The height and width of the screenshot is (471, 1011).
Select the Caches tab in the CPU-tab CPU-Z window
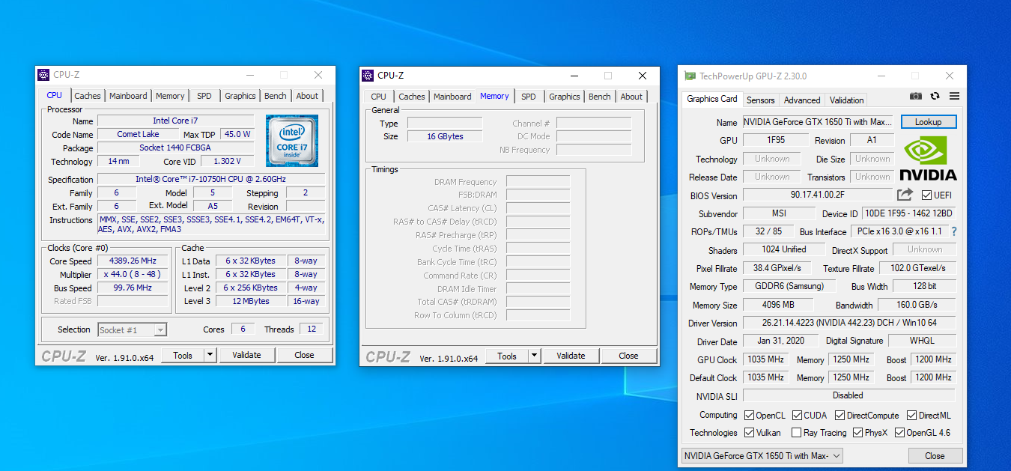(88, 96)
